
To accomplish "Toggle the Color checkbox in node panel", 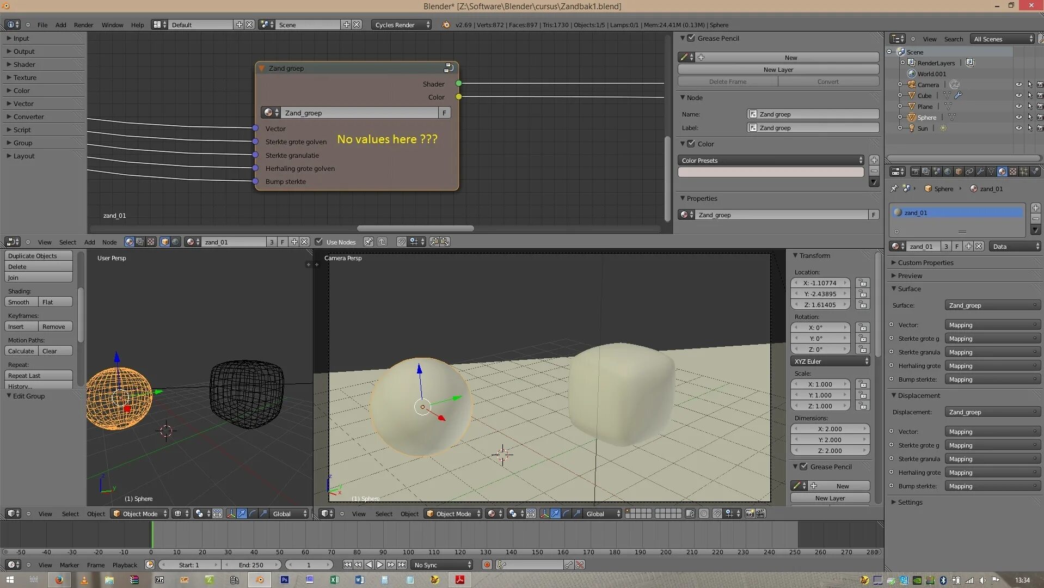I will [x=691, y=144].
